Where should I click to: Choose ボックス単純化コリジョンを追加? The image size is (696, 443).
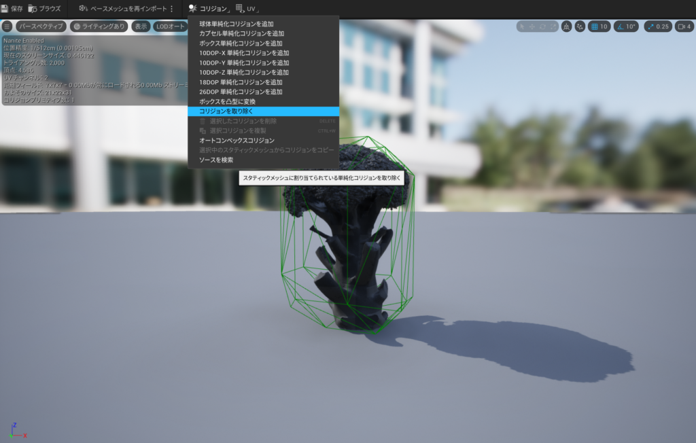point(263,43)
